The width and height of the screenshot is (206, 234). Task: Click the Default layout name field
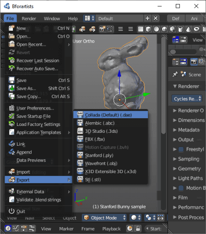[119, 18]
